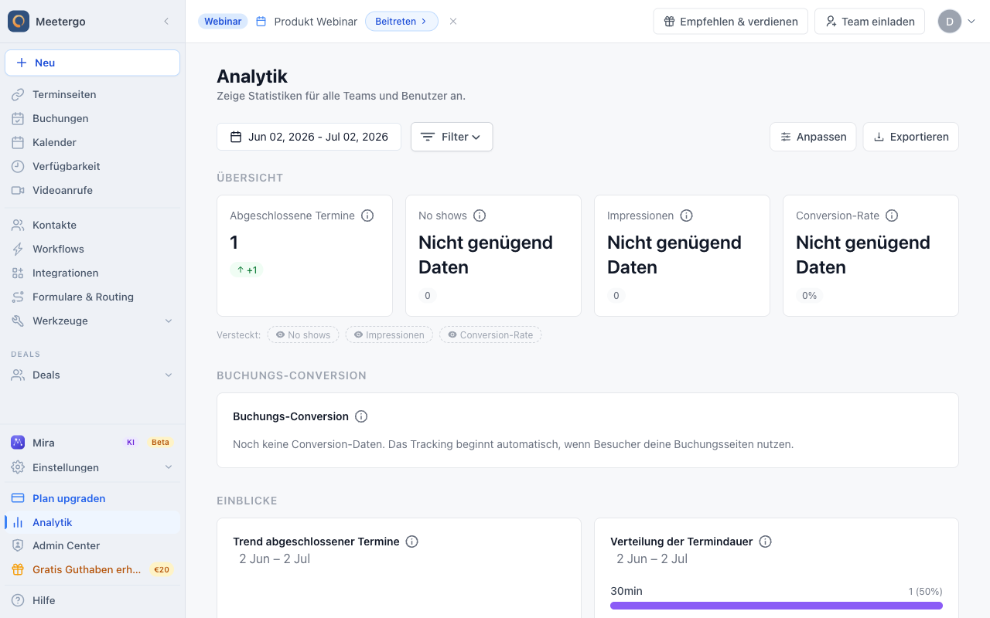Click the Formulare & Routing icon
Screen dimensions: 990x618
18,297
